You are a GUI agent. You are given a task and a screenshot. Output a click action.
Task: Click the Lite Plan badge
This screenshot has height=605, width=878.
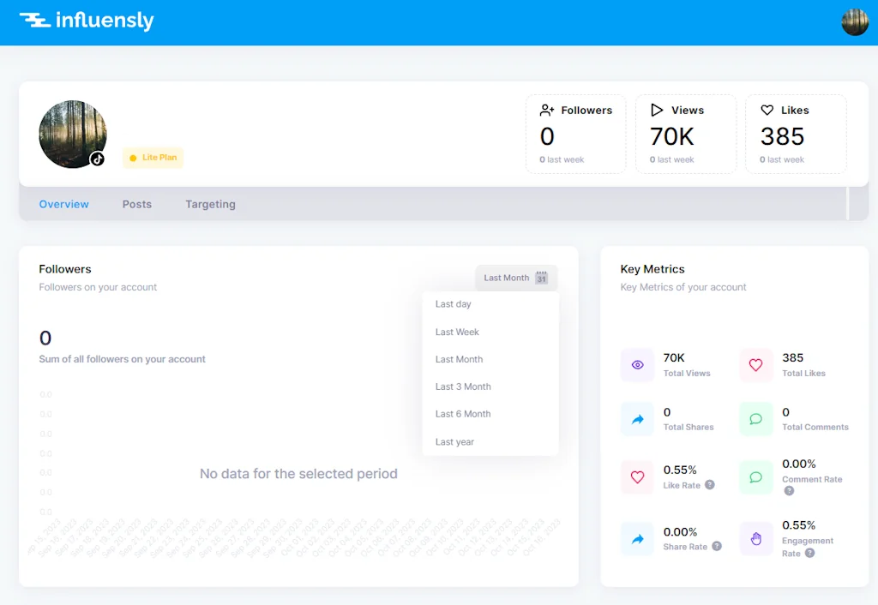[153, 157]
